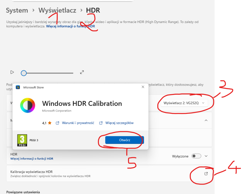This screenshot has height=194, width=241.
Task: Click the PEGI 3 rating badge
Action: [22, 140]
